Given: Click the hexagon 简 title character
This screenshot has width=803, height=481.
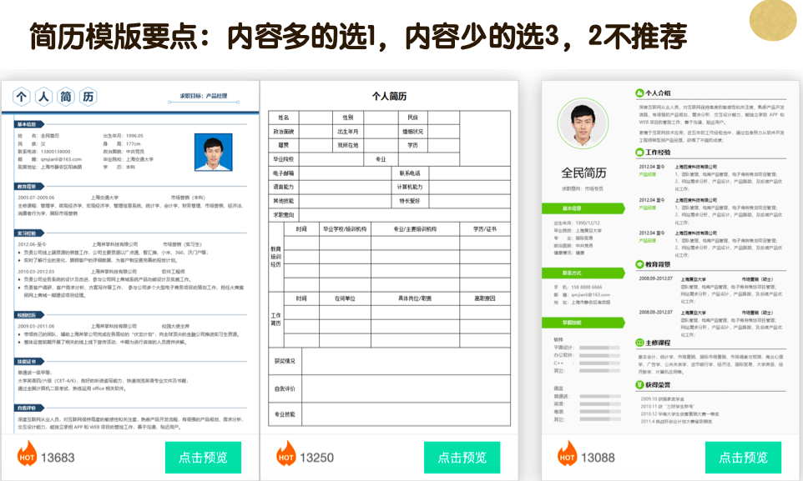Looking at the screenshot, I should tap(66, 97).
